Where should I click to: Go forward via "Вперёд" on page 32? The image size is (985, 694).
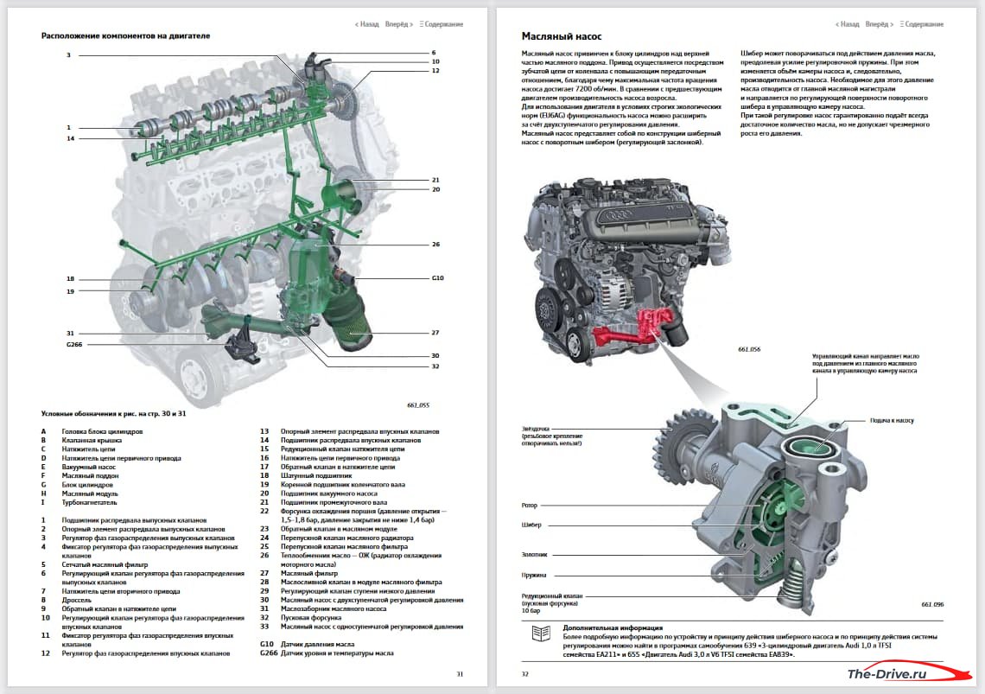coord(880,24)
